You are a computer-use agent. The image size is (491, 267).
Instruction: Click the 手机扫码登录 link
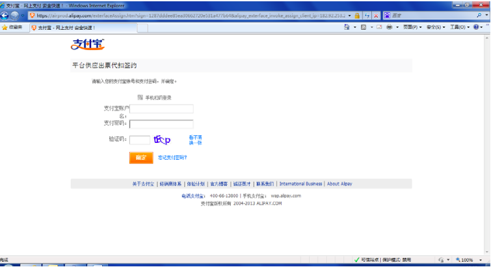pyautogui.click(x=158, y=98)
